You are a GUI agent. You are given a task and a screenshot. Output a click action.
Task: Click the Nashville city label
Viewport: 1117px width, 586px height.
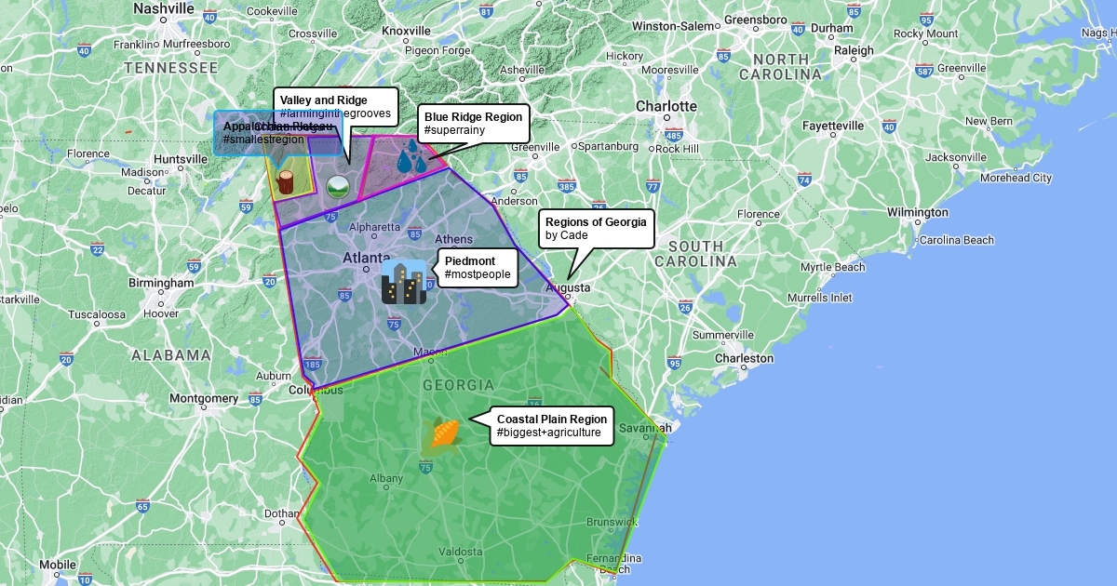tap(164, 8)
